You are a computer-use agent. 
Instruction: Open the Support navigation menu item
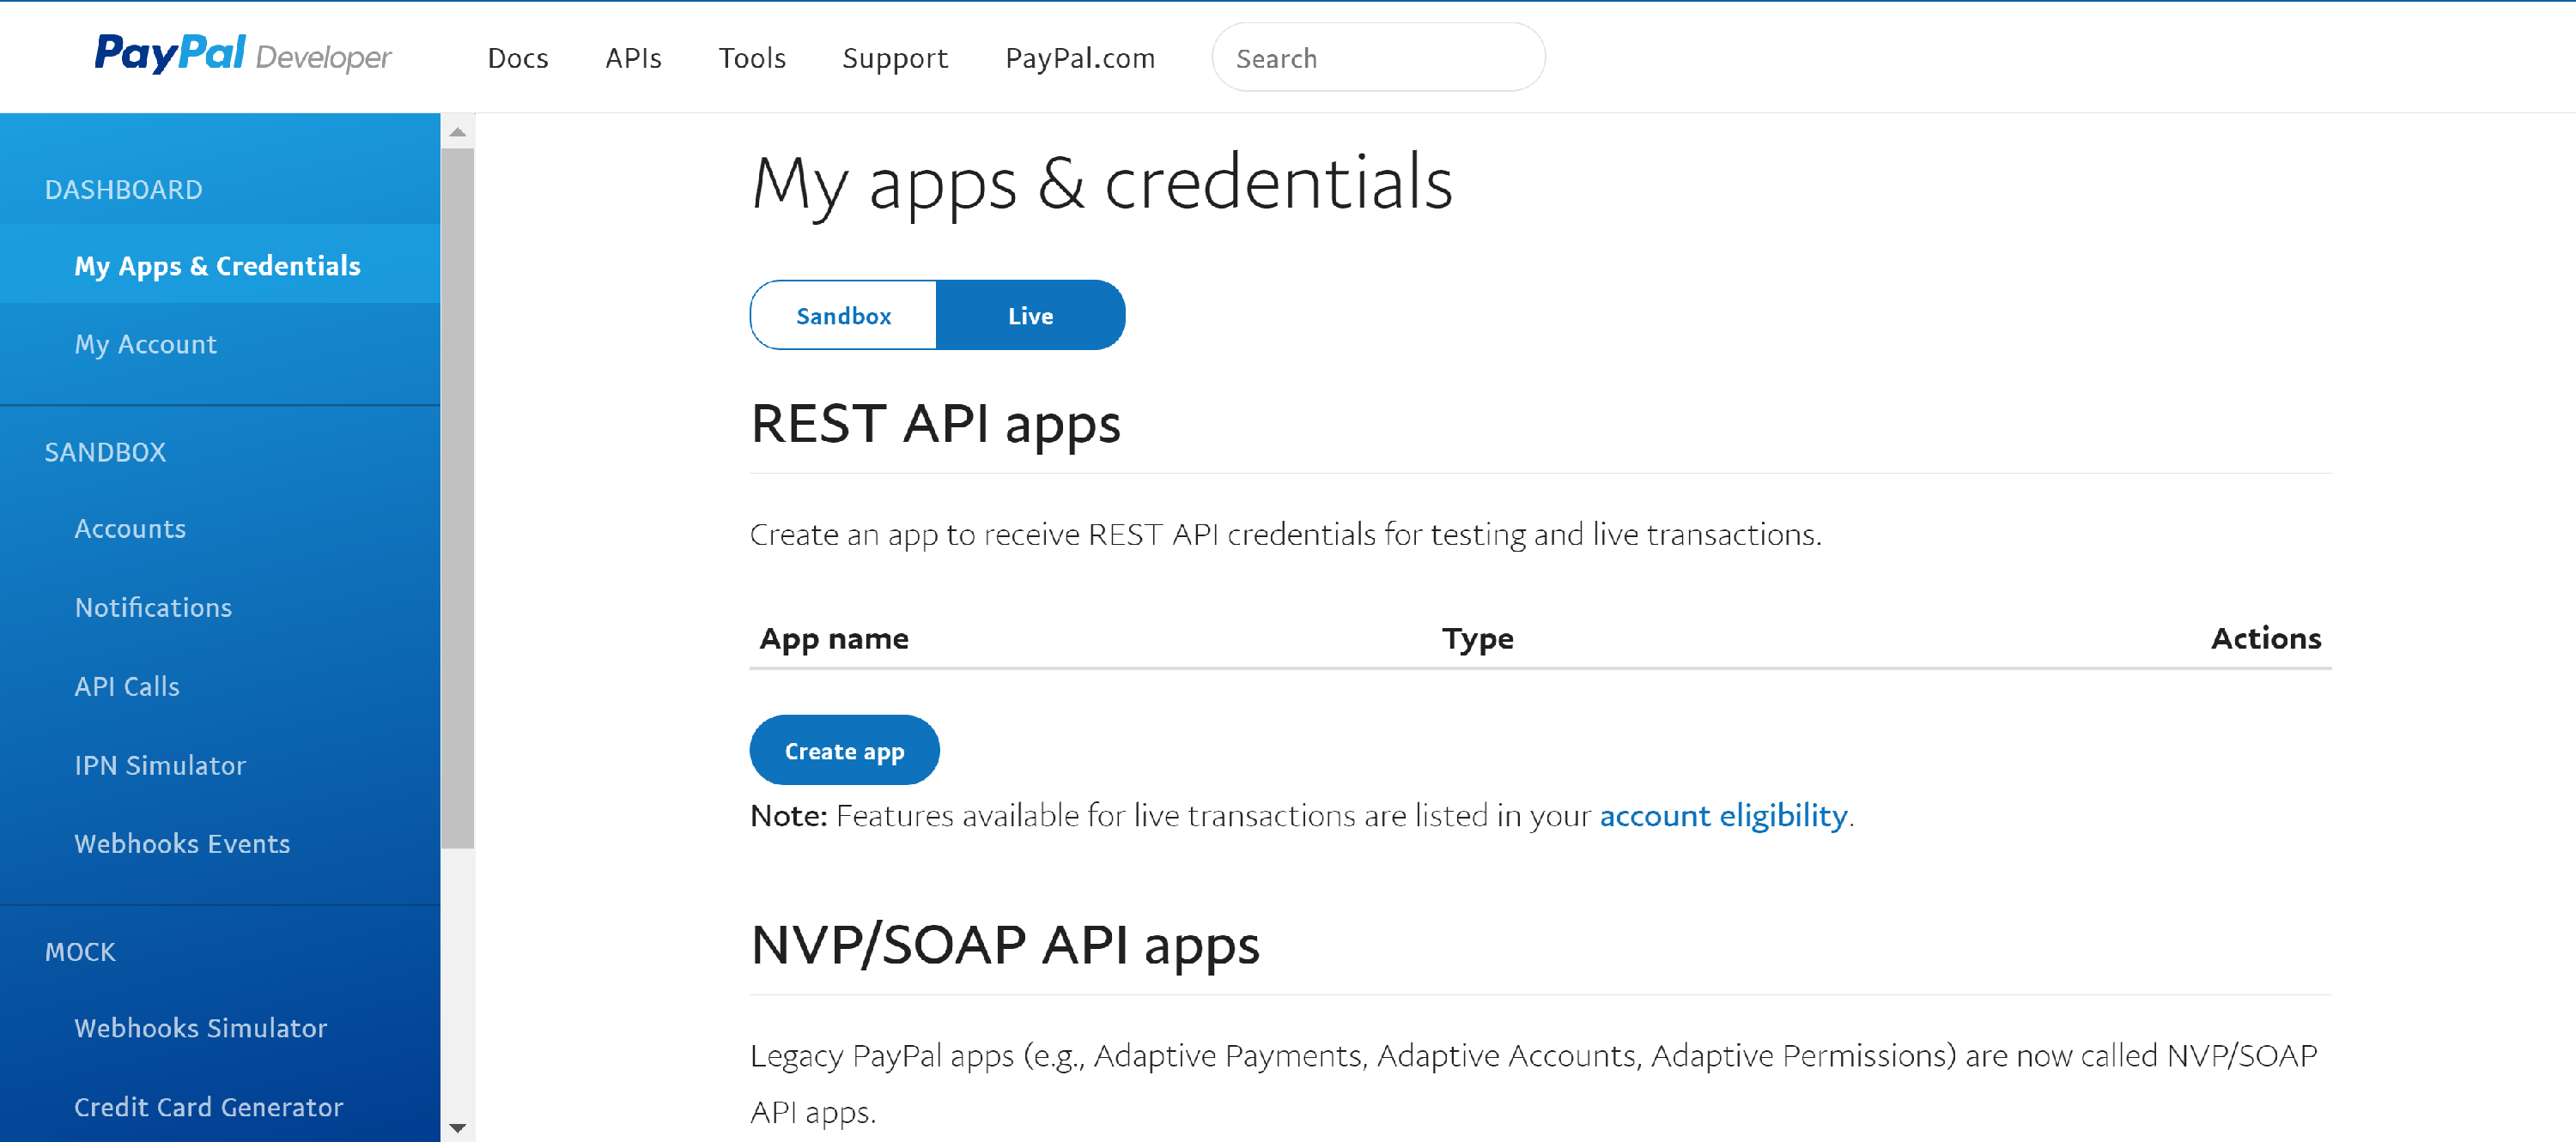894,57
